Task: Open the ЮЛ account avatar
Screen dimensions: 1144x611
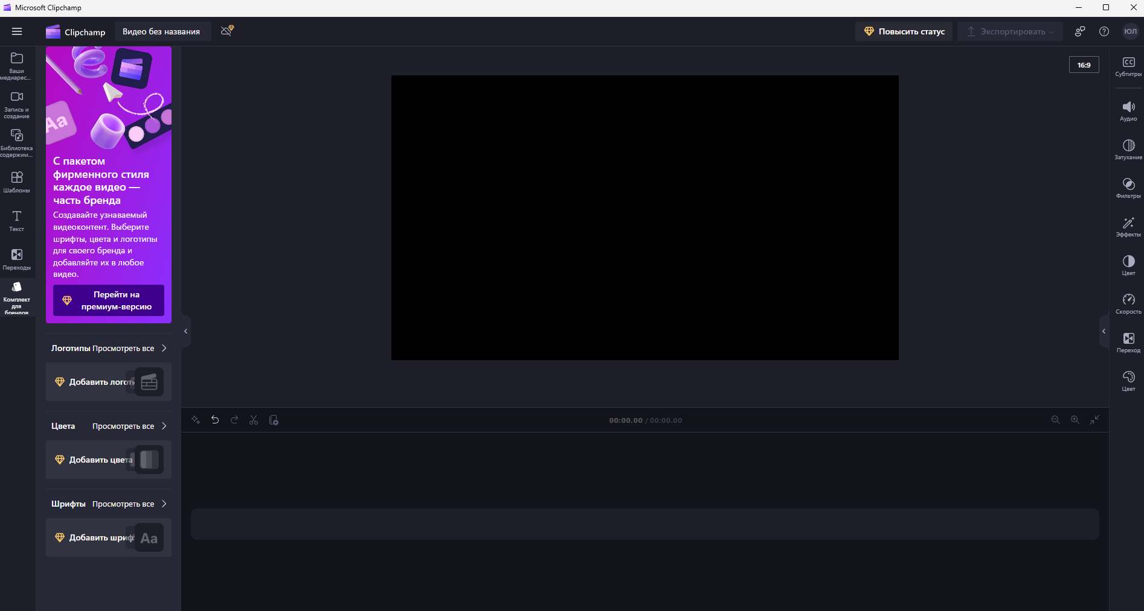Action: pyautogui.click(x=1130, y=31)
